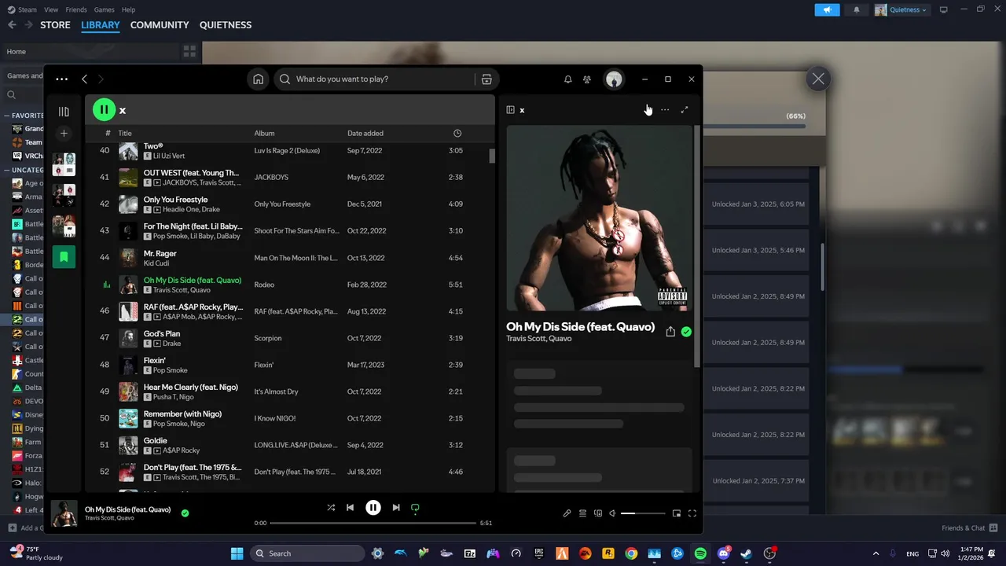Open Browse icon beside Spotify search
This screenshot has width=1006, height=566.
[486, 79]
